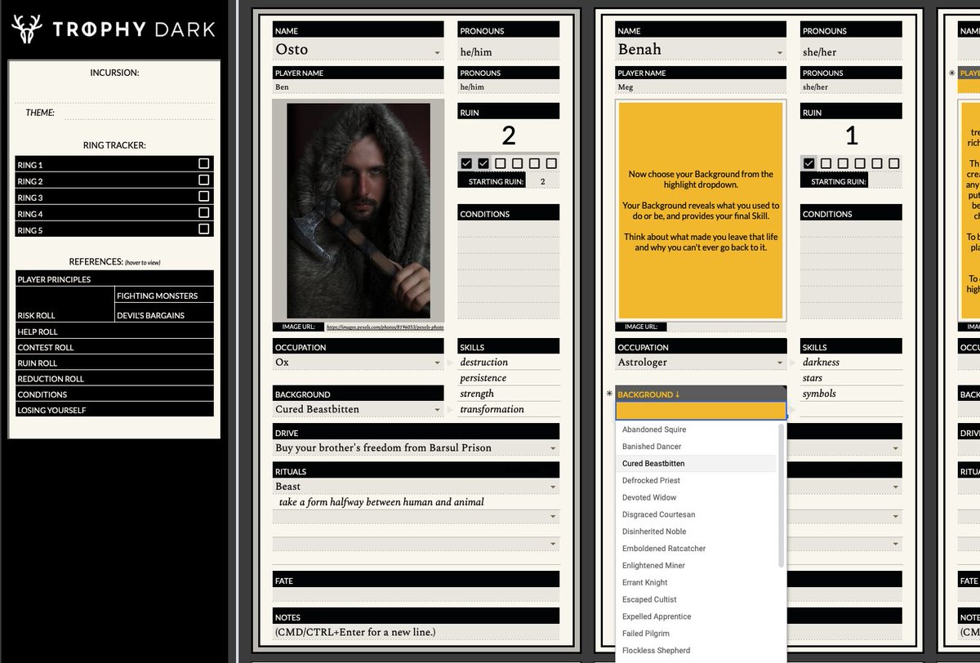Click Benah's Starting Ruin value field

click(885, 181)
